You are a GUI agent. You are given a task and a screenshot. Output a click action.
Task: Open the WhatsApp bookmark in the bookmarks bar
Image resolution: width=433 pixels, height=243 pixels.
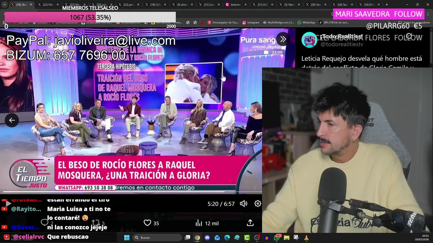[x=306, y=23]
